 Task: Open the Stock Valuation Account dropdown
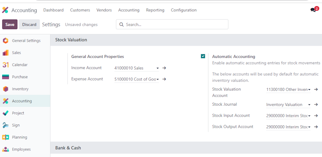pyautogui.click(x=288, y=90)
